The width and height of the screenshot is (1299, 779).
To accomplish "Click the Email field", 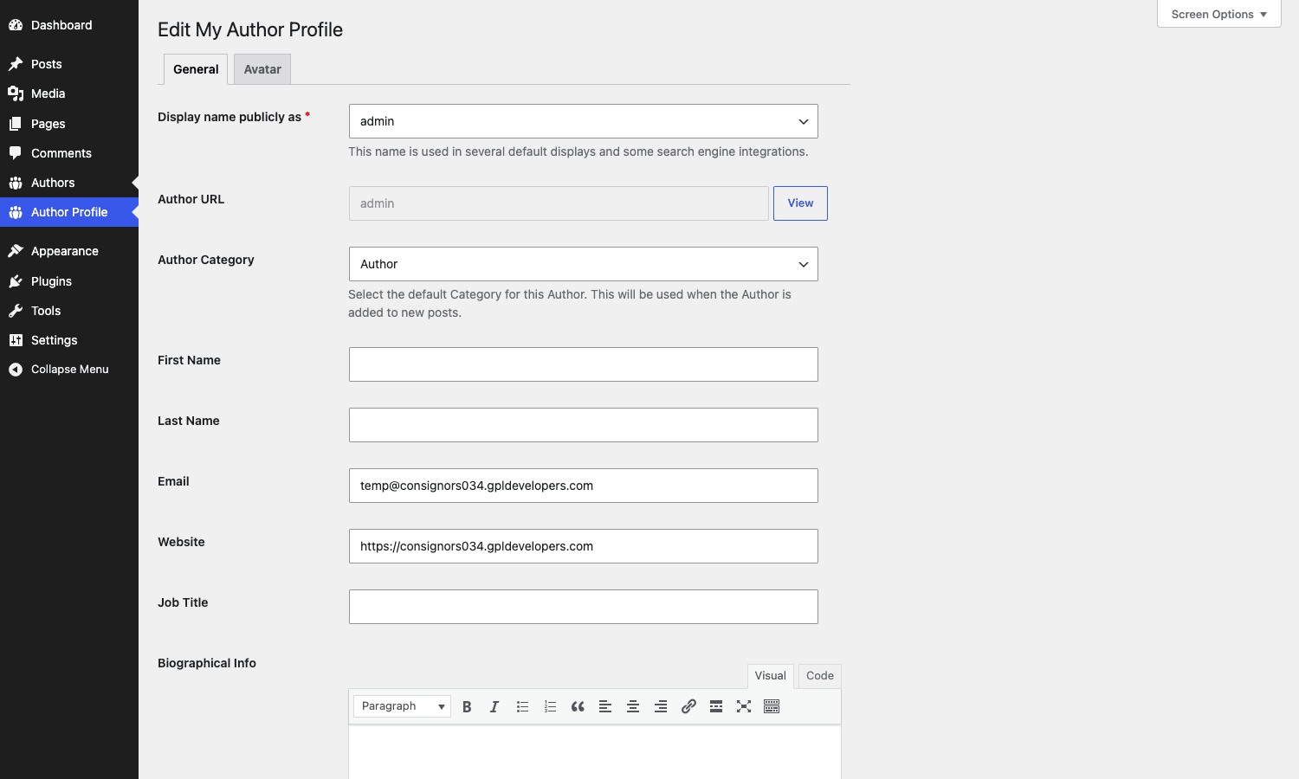I will click(x=584, y=486).
